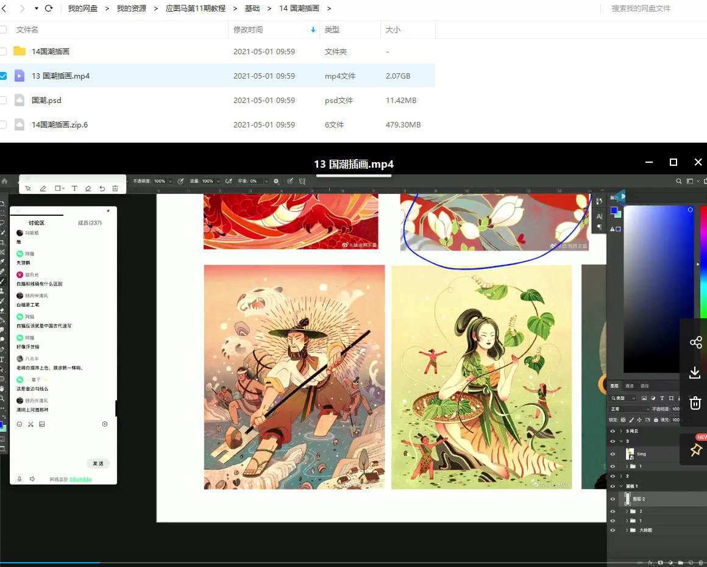This screenshot has width=707, height=567.
Task: Open 我的资源 breadcrumb
Action: point(131,8)
